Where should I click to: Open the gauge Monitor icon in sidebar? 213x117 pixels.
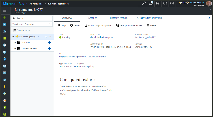(x=5, y=101)
